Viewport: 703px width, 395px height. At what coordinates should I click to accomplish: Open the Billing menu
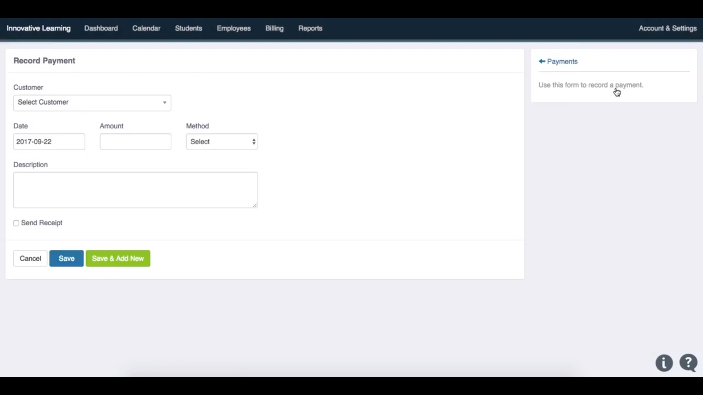coord(274,28)
